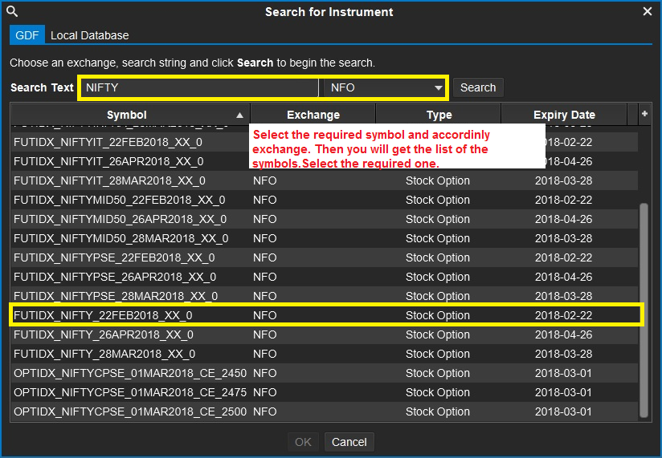Sort by the Expiry Date column header
Image resolution: width=662 pixels, height=458 pixels.
point(564,115)
